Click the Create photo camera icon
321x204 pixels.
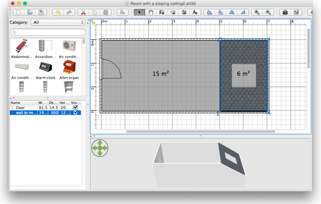coord(285,12)
